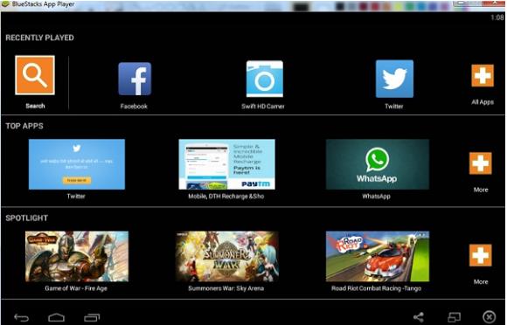The image size is (507, 325).
Task: Show more Spotlight games via plus icon
Action: (x=481, y=255)
